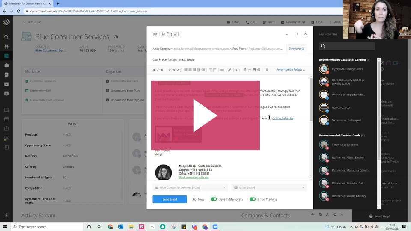Attach a file with the paperclip
This screenshot has width=411, height=231.
pyautogui.click(x=267, y=70)
